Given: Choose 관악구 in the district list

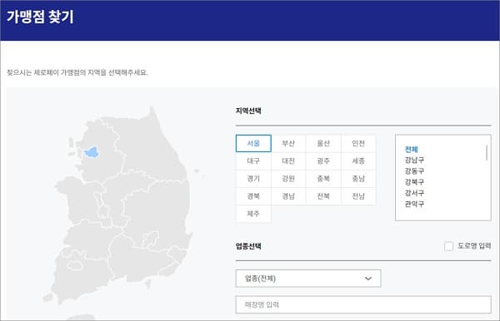Looking at the screenshot, I should [414, 204].
